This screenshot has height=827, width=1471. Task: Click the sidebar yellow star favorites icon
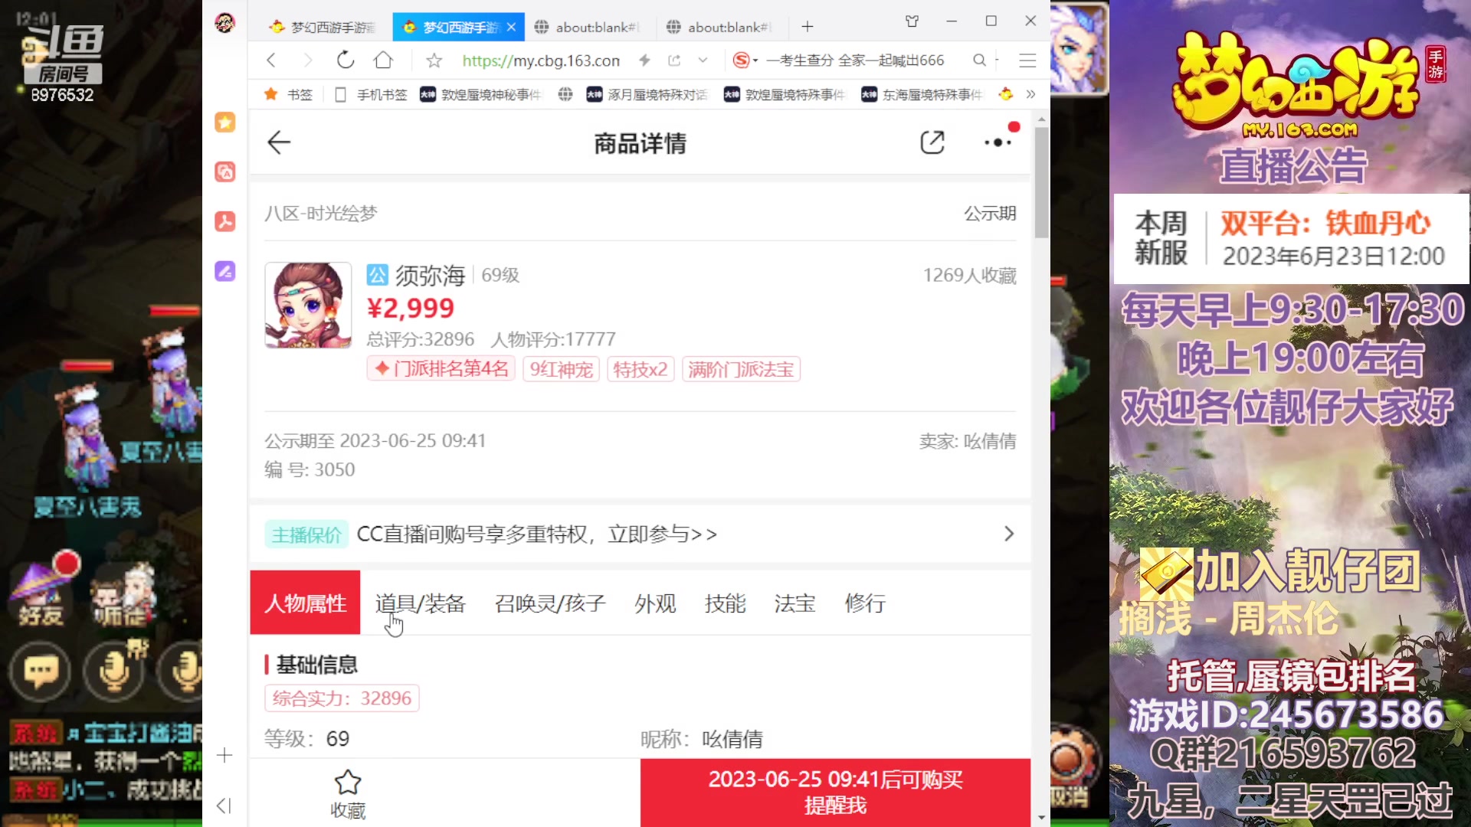(x=224, y=122)
